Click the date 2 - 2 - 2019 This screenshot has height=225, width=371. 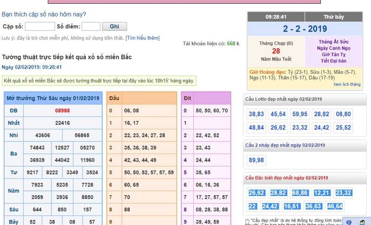click(305, 29)
